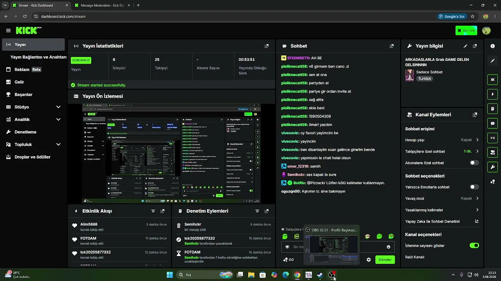Click the OBS window preview thumbnail
Screen dimensions: 501x281
[332, 249]
